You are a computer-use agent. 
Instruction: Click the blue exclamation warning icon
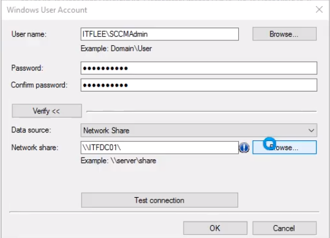(x=244, y=148)
